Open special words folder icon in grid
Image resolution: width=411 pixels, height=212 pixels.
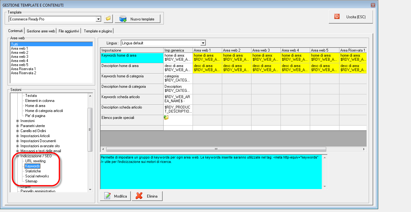tap(166, 118)
